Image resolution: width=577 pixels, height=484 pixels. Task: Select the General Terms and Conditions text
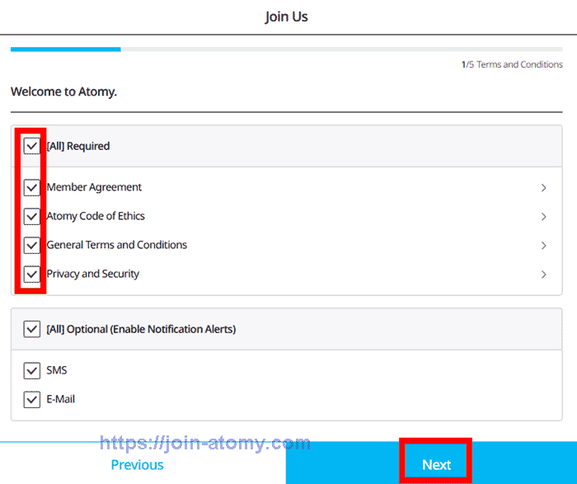[x=117, y=245]
